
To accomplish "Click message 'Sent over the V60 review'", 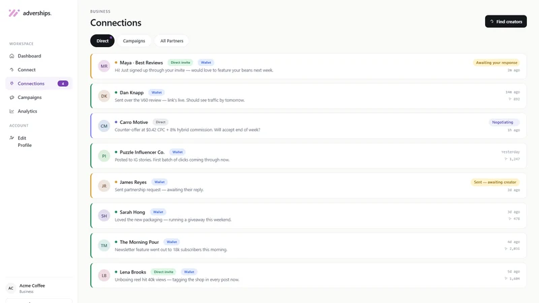I will [179, 100].
